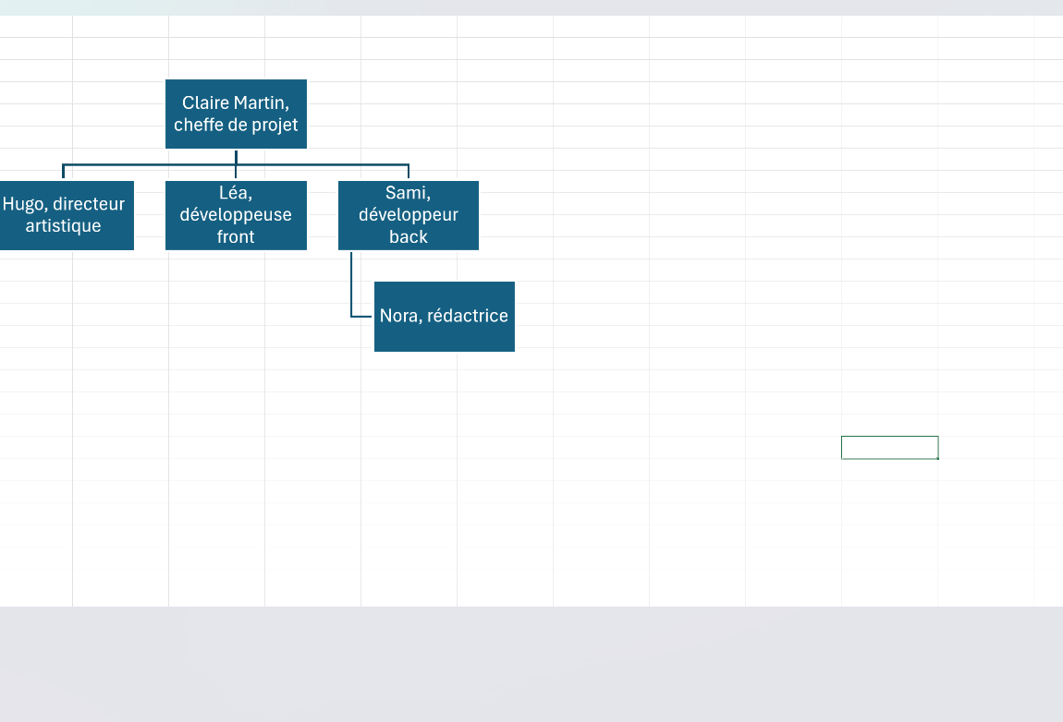
Task: Click the gray bar above the sheet
Action: pyautogui.click(x=531, y=7)
